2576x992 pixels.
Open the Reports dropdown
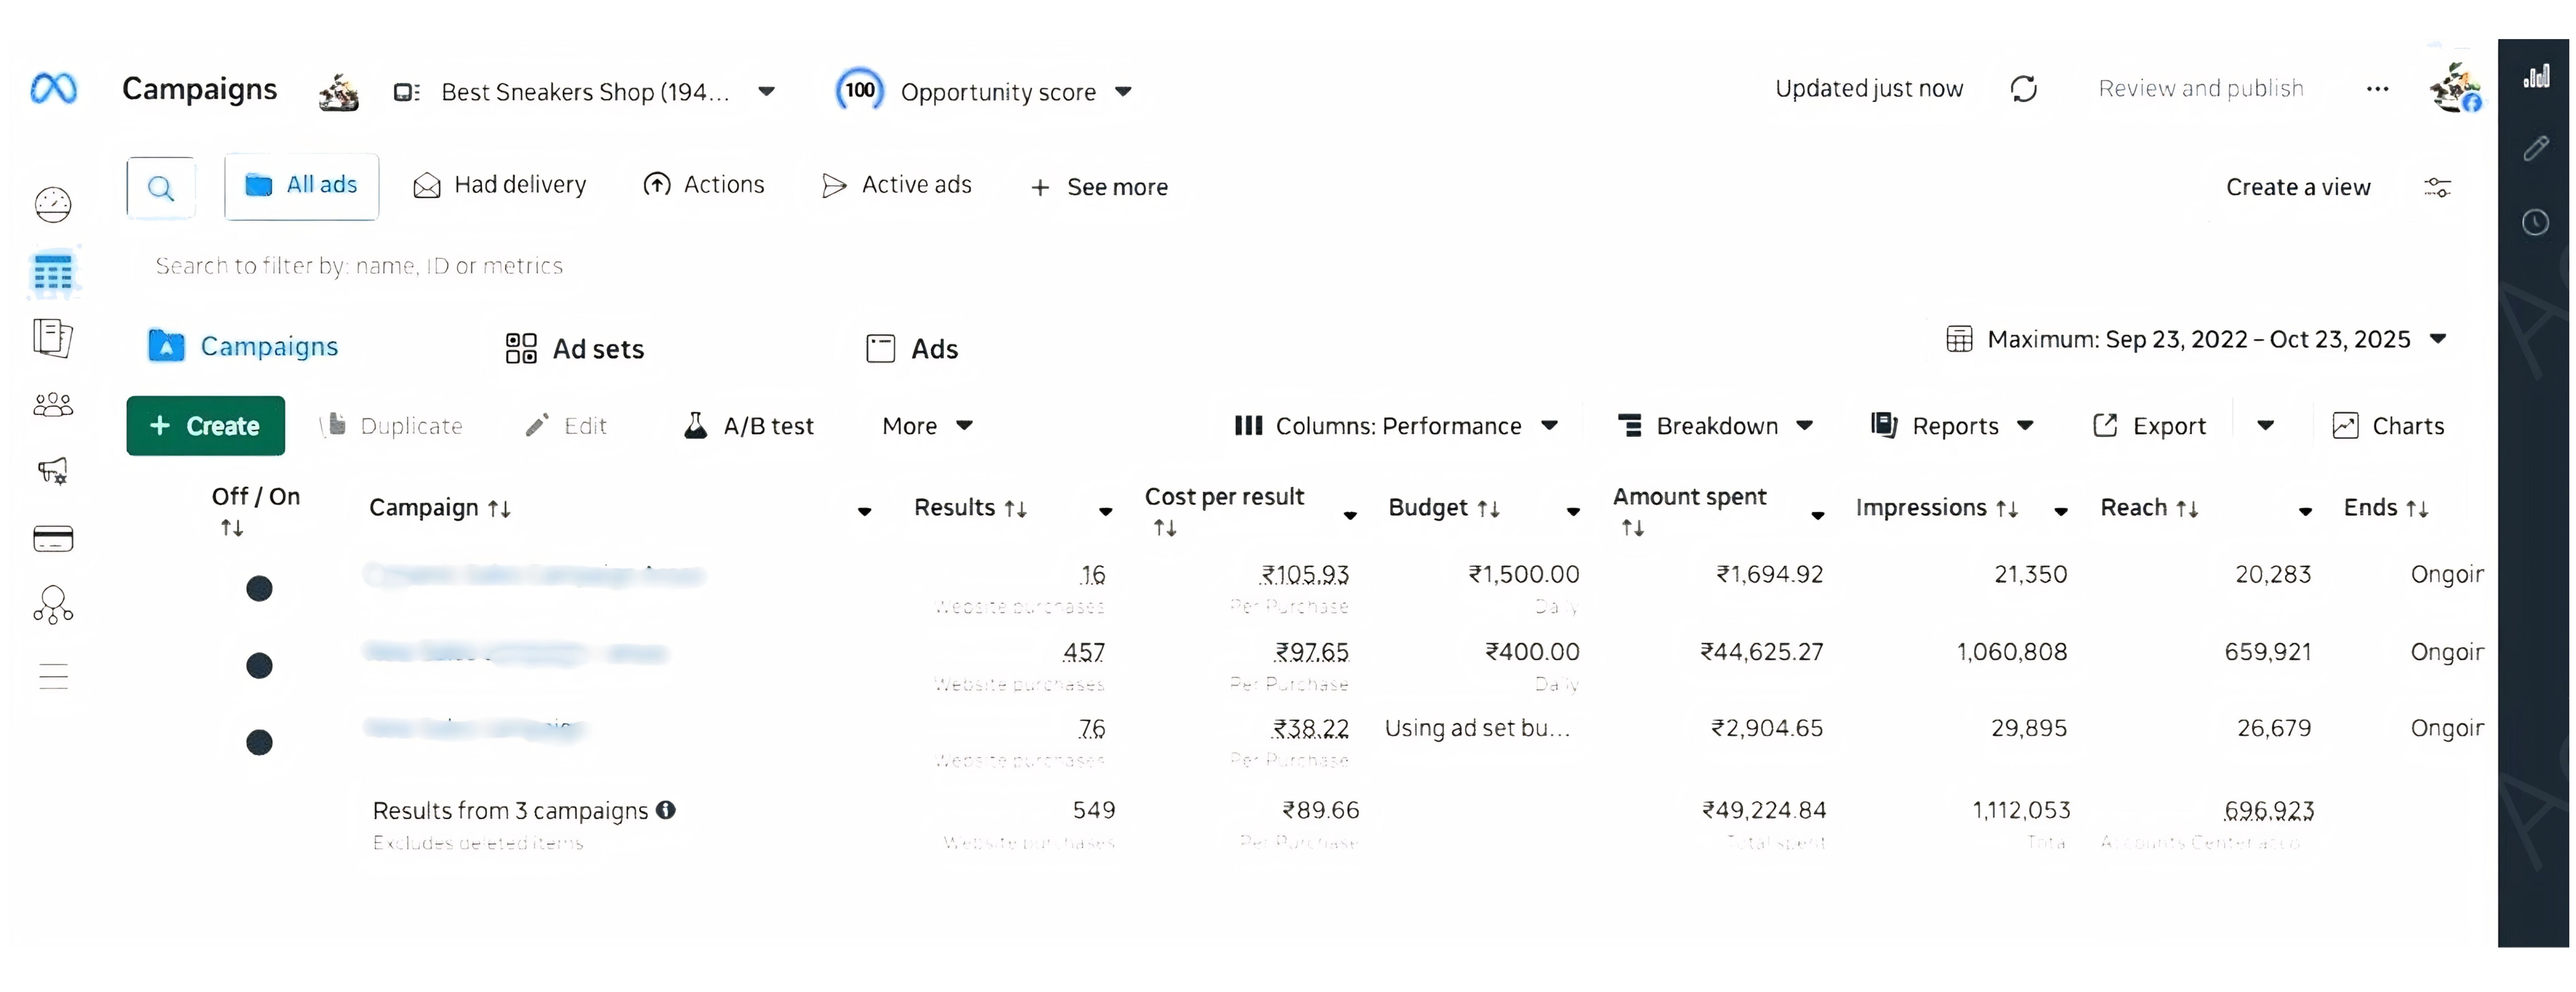1952,426
